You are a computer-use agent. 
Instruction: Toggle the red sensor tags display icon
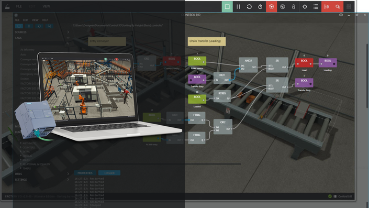pos(327,7)
